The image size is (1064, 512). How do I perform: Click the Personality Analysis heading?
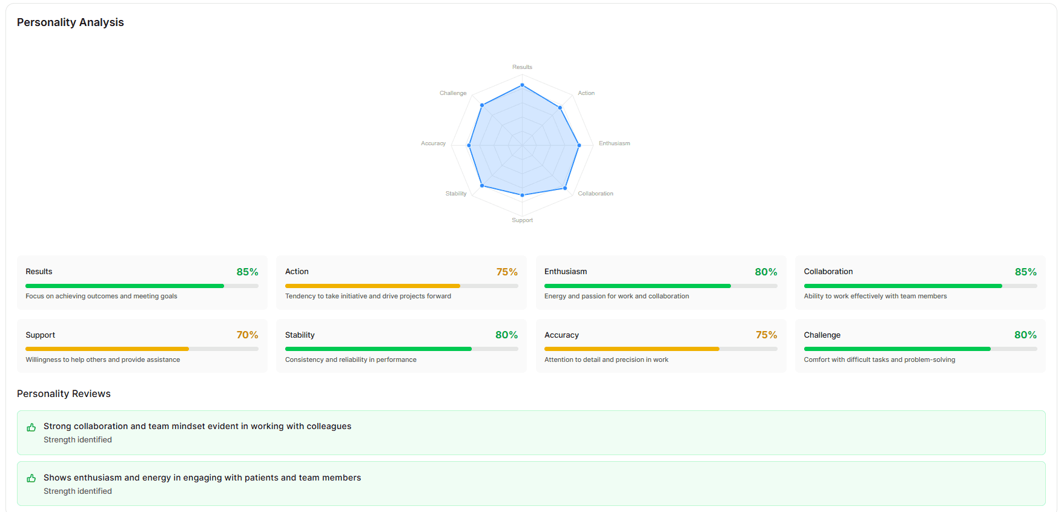pos(70,22)
